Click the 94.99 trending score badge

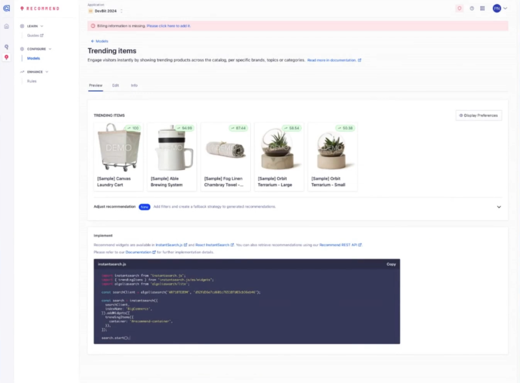[184, 128]
